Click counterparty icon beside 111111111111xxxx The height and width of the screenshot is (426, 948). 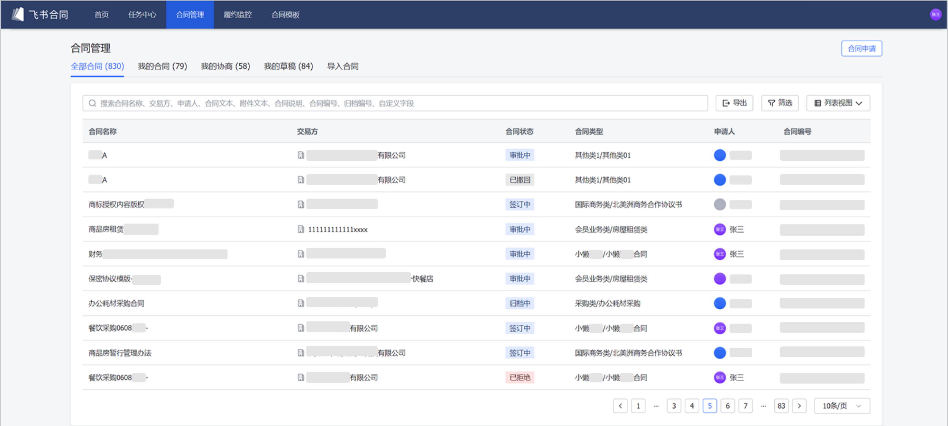301,229
